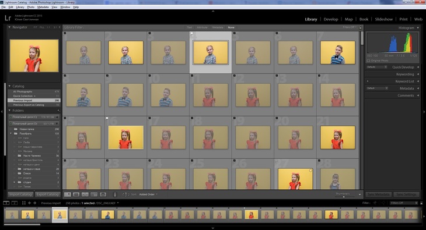The image size is (426, 230).
Task: Collapse the Navigator panel
Action: (x=9, y=27)
